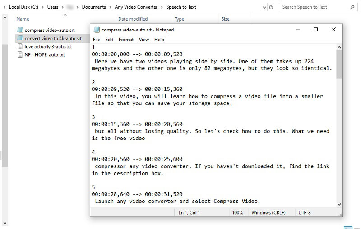Click the Notepad scrollbar down arrow
Viewport: 361px width, 229px height.
(x=339, y=204)
